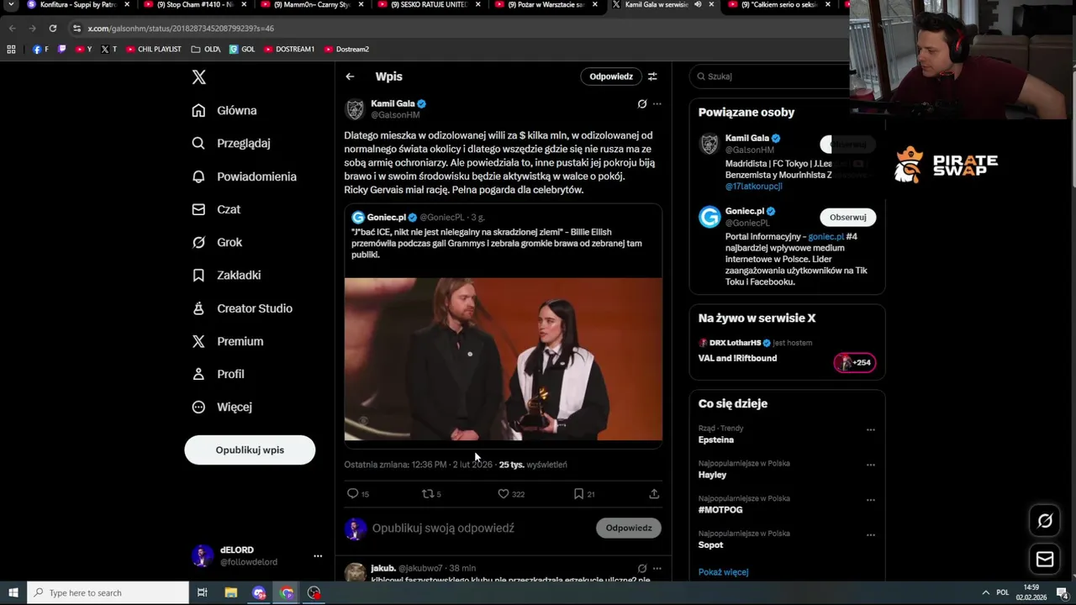Follow Goniec.pl with Obserwuj button
Image resolution: width=1076 pixels, height=605 pixels.
847,218
